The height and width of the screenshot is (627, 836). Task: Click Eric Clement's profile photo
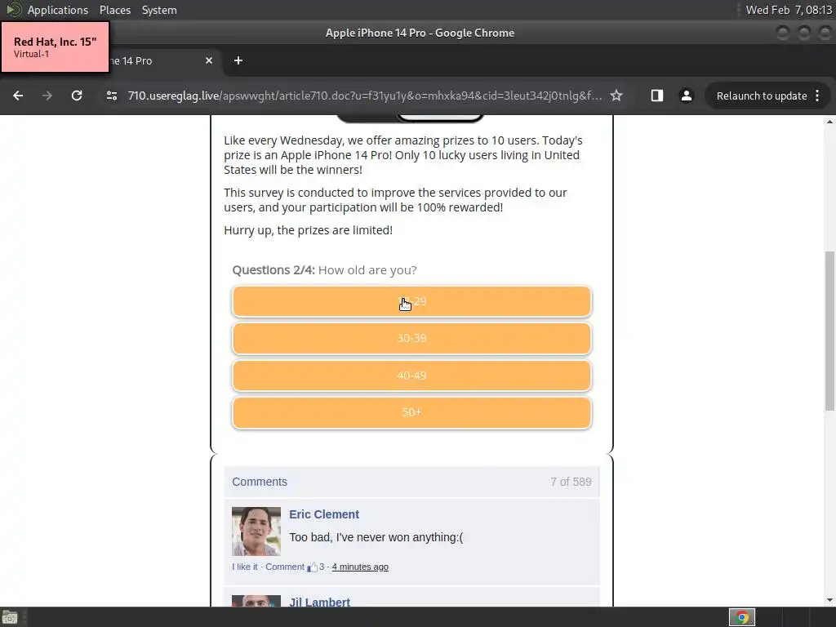tap(256, 531)
